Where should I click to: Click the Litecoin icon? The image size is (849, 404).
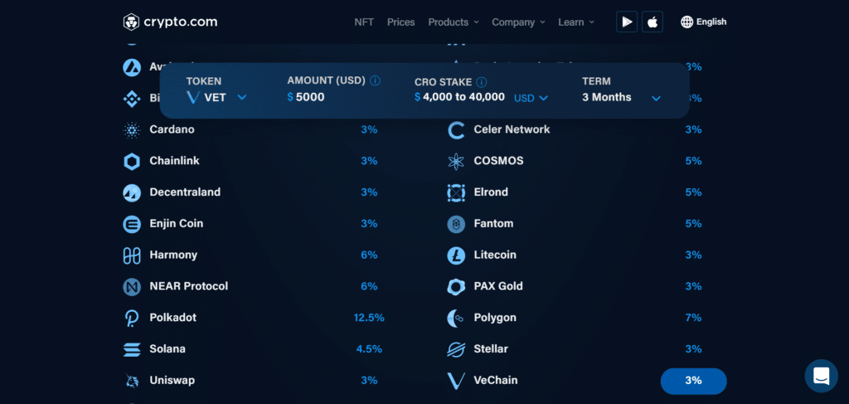(456, 255)
